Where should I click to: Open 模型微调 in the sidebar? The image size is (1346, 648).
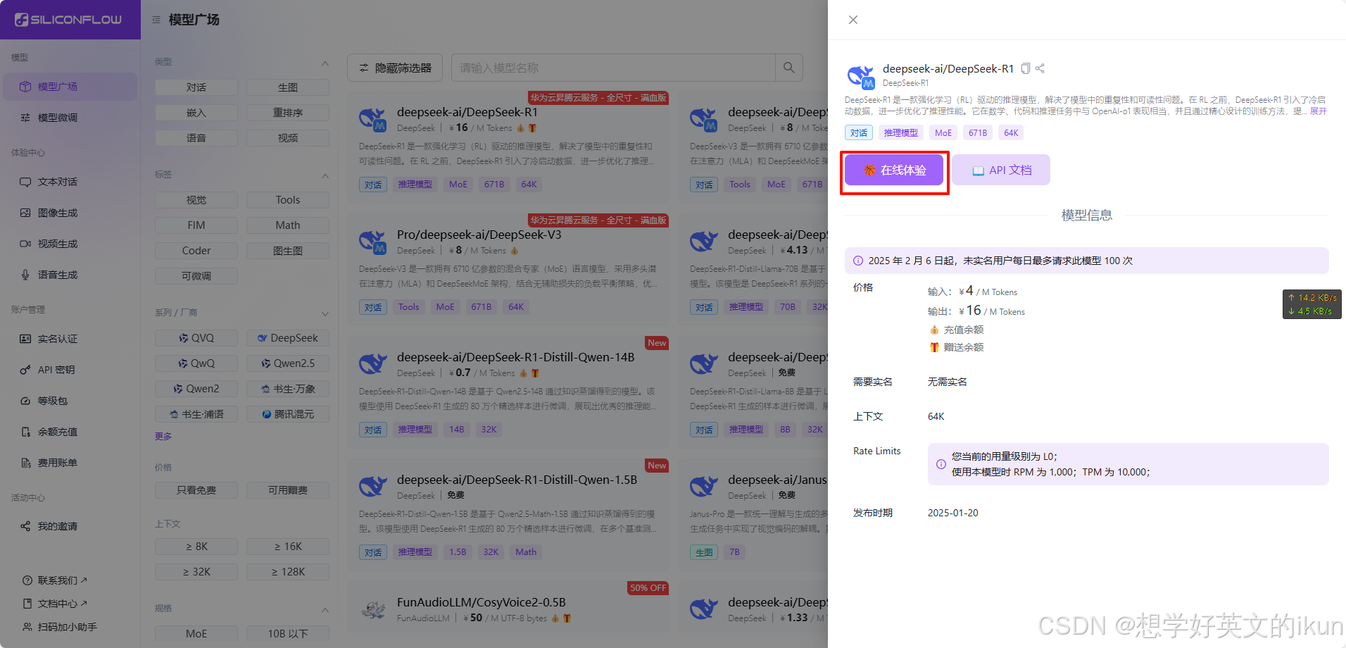70,118
